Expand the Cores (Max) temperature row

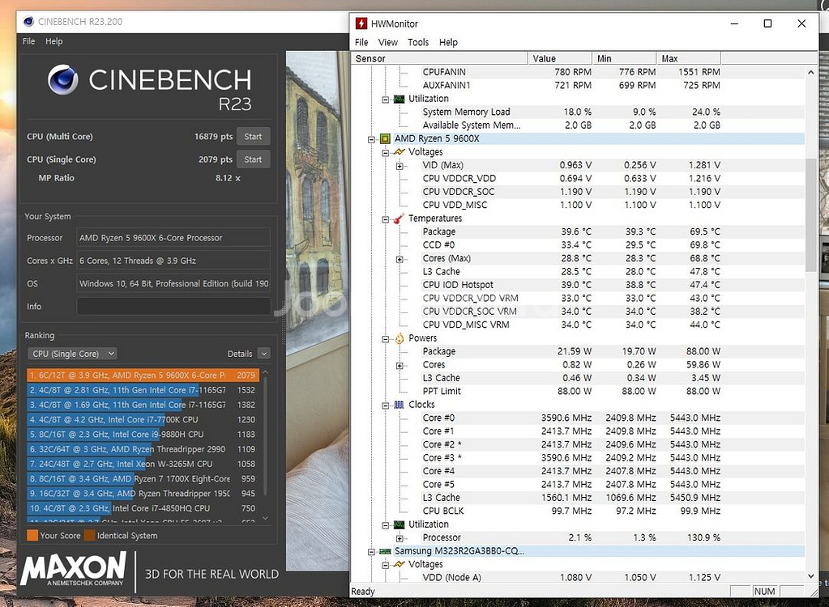pyautogui.click(x=400, y=259)
